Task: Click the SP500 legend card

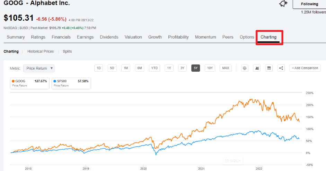Action: (x=71, y=83)
